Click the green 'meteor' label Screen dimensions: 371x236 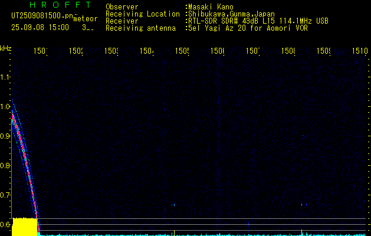[86, 19]
